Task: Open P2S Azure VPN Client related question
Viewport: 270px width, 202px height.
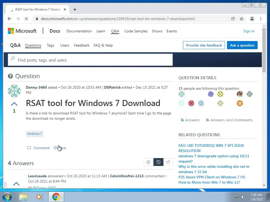Action: 212,177
